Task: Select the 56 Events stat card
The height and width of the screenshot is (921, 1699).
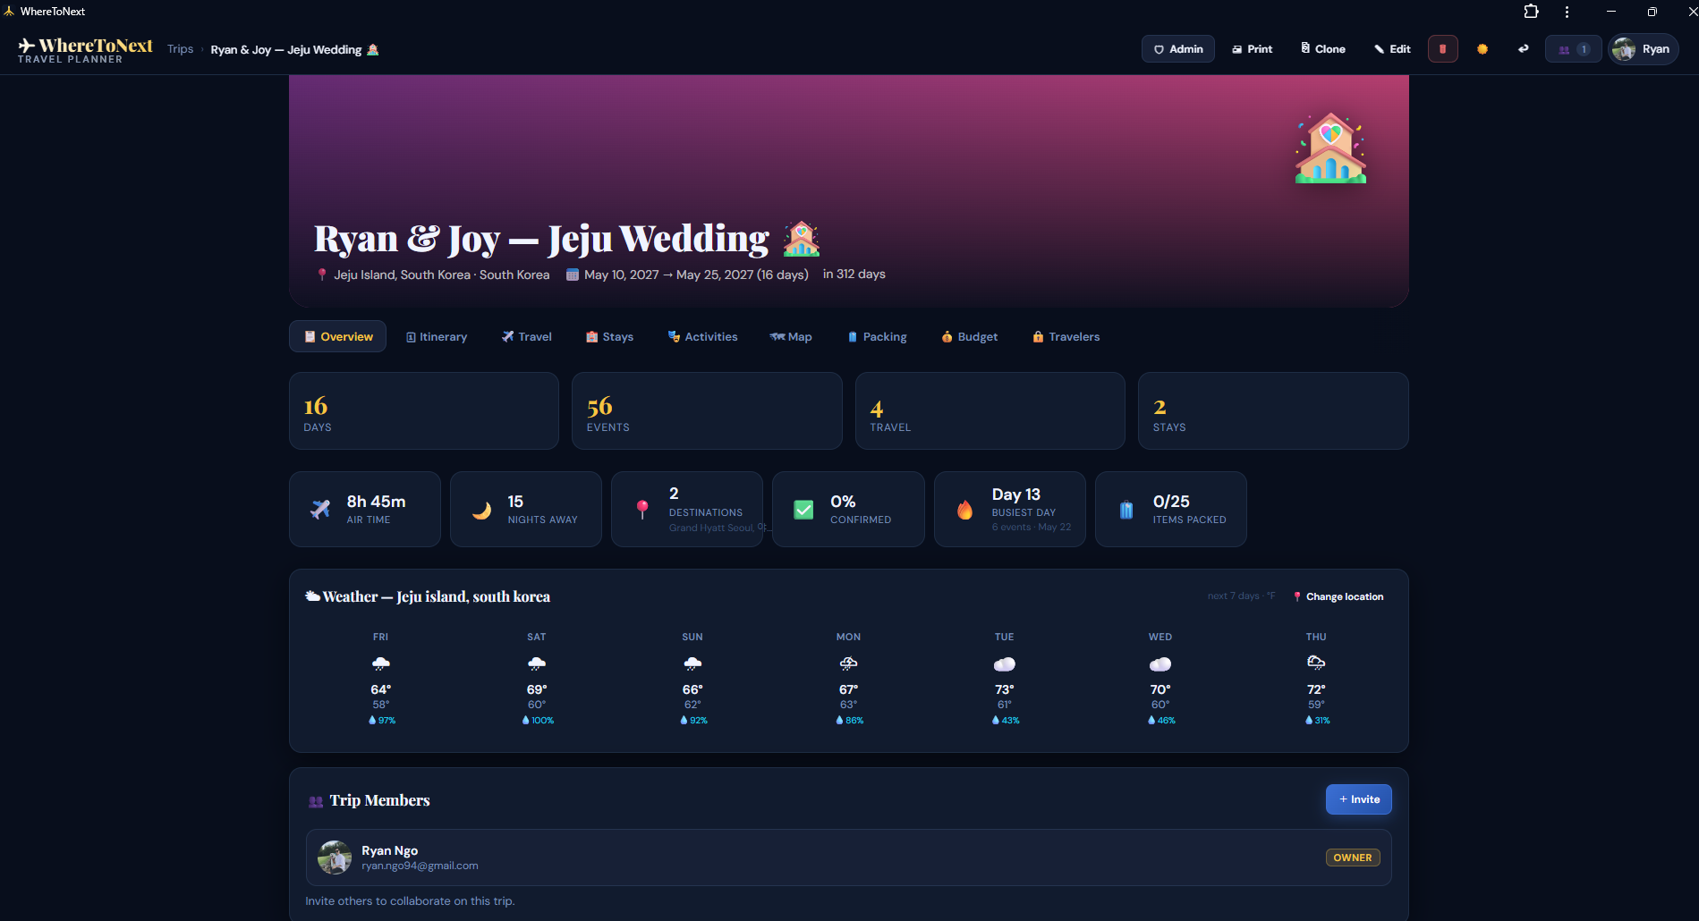Action: (707, 411)
